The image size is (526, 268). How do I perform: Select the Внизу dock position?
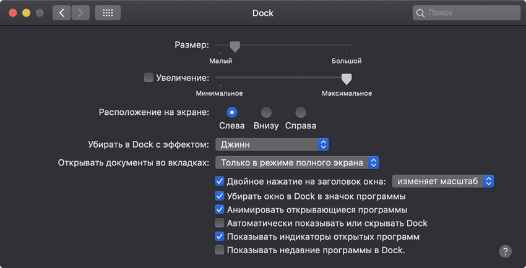pos(266,112)
